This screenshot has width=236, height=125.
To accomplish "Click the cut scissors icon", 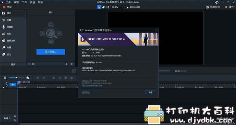I will pos(60,78).
